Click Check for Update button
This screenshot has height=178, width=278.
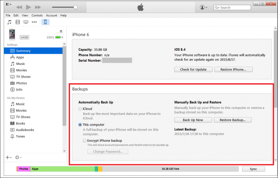coord(193,70)
